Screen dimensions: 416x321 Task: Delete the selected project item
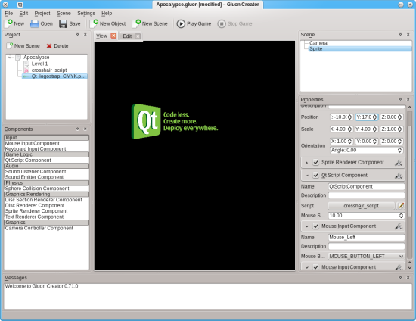click(57, 46)
